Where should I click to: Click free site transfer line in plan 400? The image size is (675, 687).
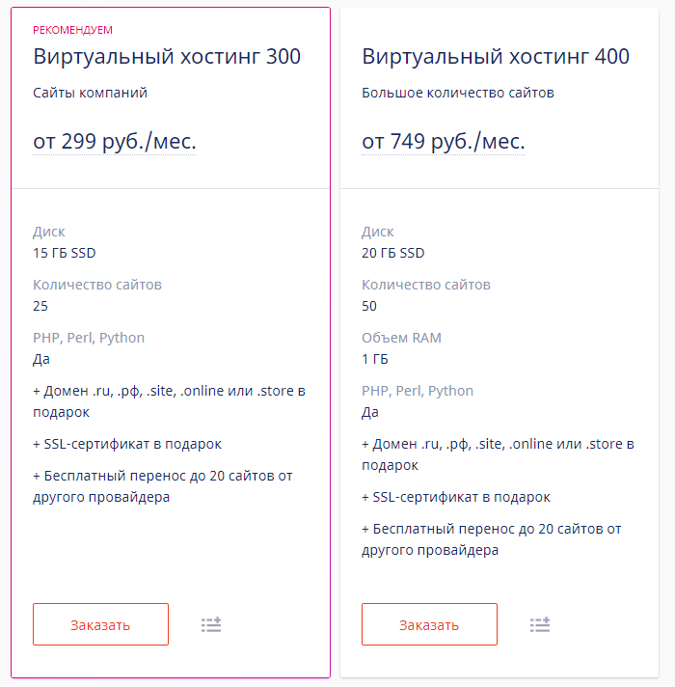tap(492, 539)
